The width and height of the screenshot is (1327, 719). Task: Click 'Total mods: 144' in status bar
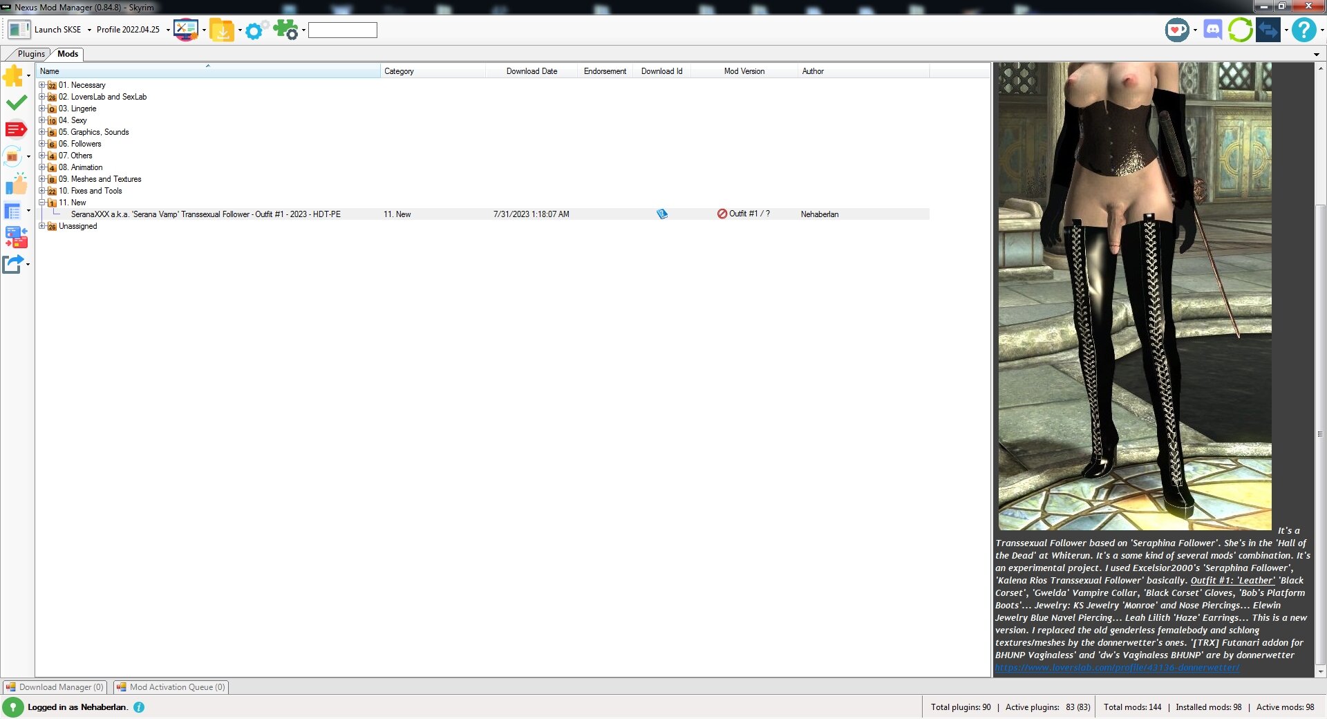click(x=1133, y=707)
